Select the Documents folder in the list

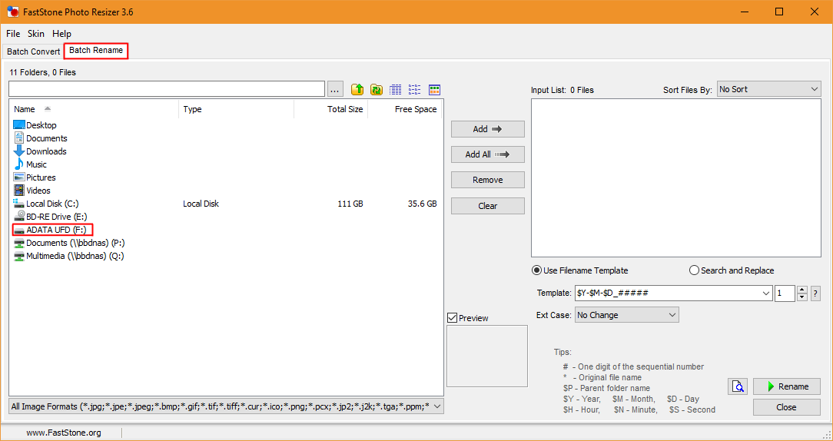(41, 138)
